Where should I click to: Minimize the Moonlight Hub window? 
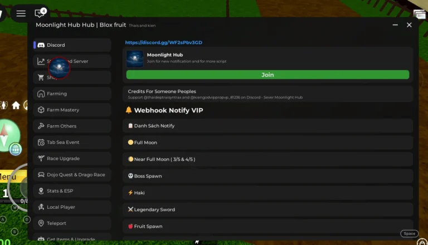pyautogui.click(x=395, y=25)
